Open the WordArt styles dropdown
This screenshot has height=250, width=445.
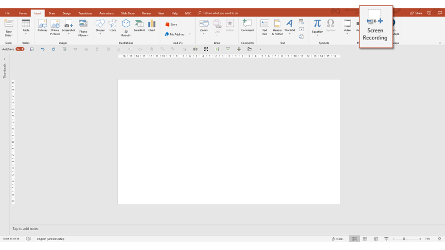[289, 34]
